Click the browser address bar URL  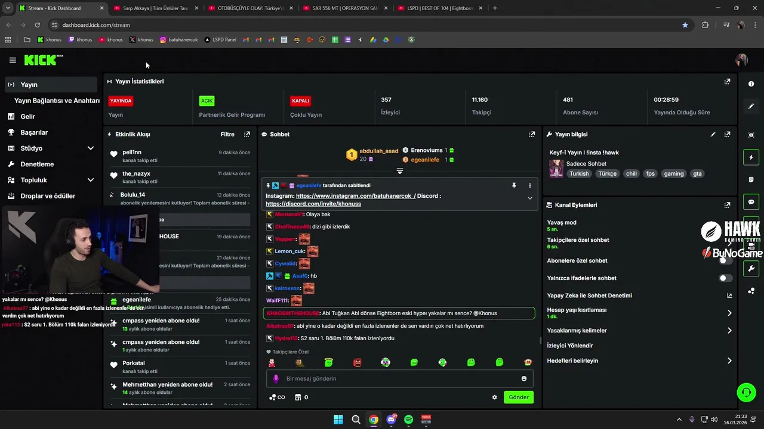click(96, 25)
